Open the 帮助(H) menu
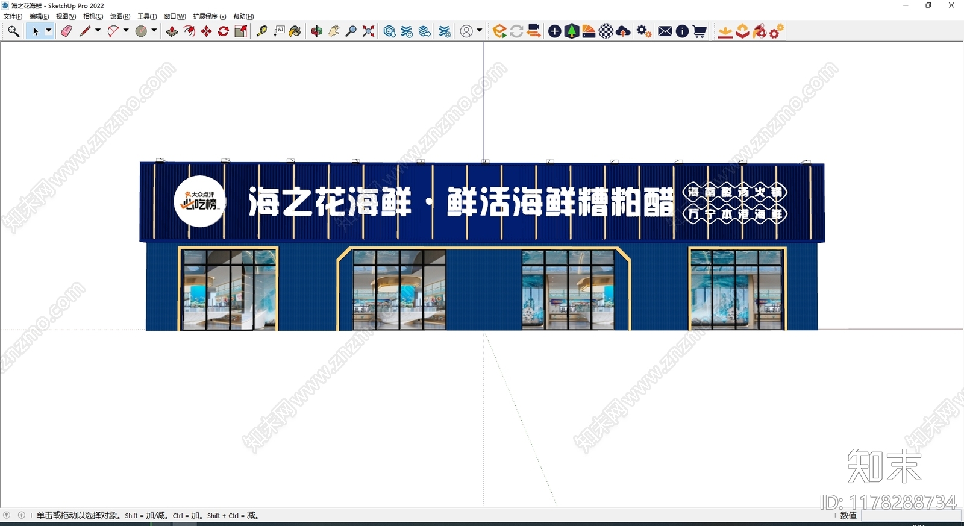964x526 pixels. coord(243,16)
